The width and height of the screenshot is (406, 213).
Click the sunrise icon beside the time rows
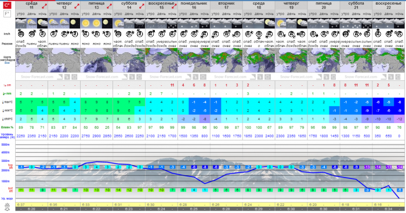[x=7, y=207]
